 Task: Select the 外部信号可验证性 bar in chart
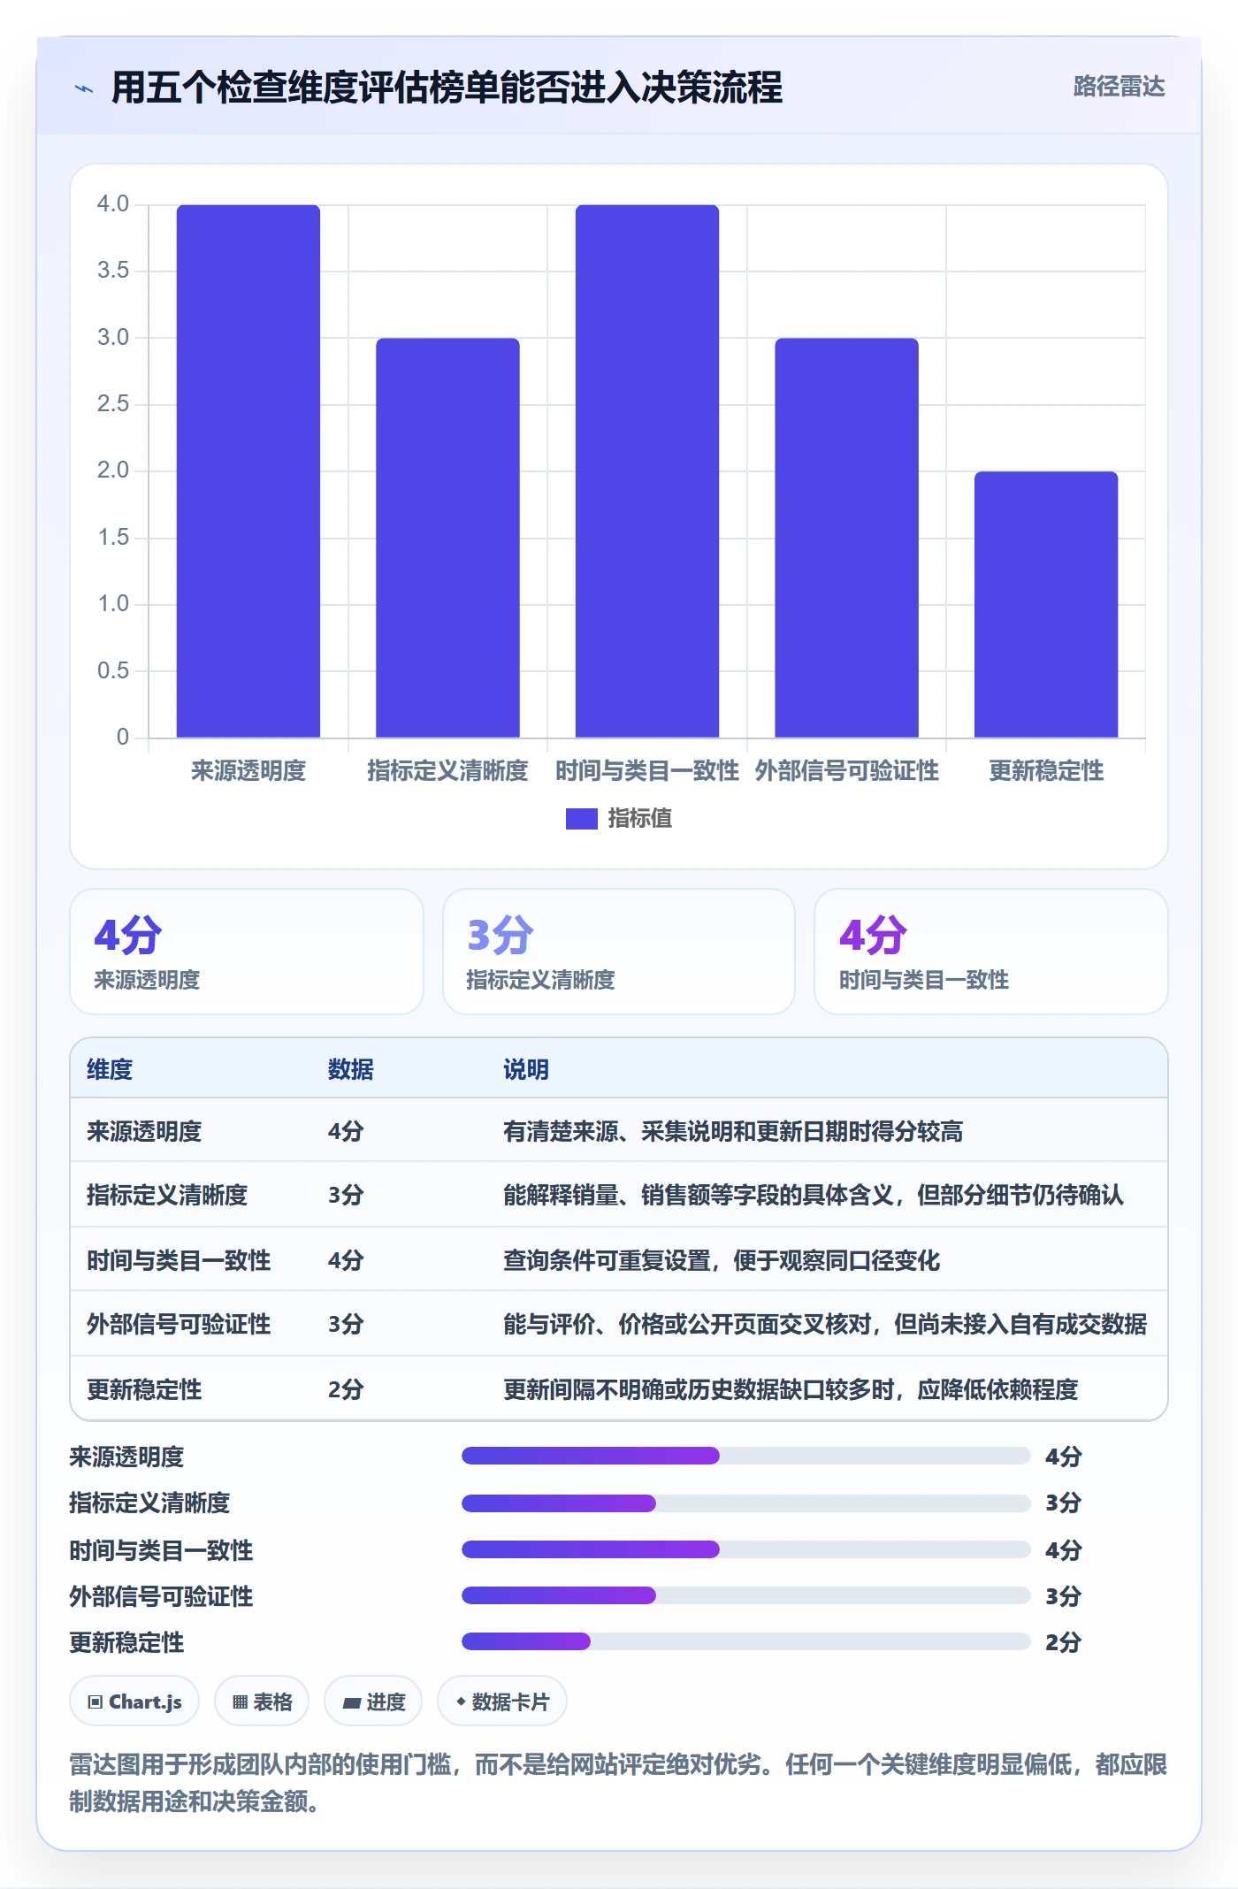(846, 538)
